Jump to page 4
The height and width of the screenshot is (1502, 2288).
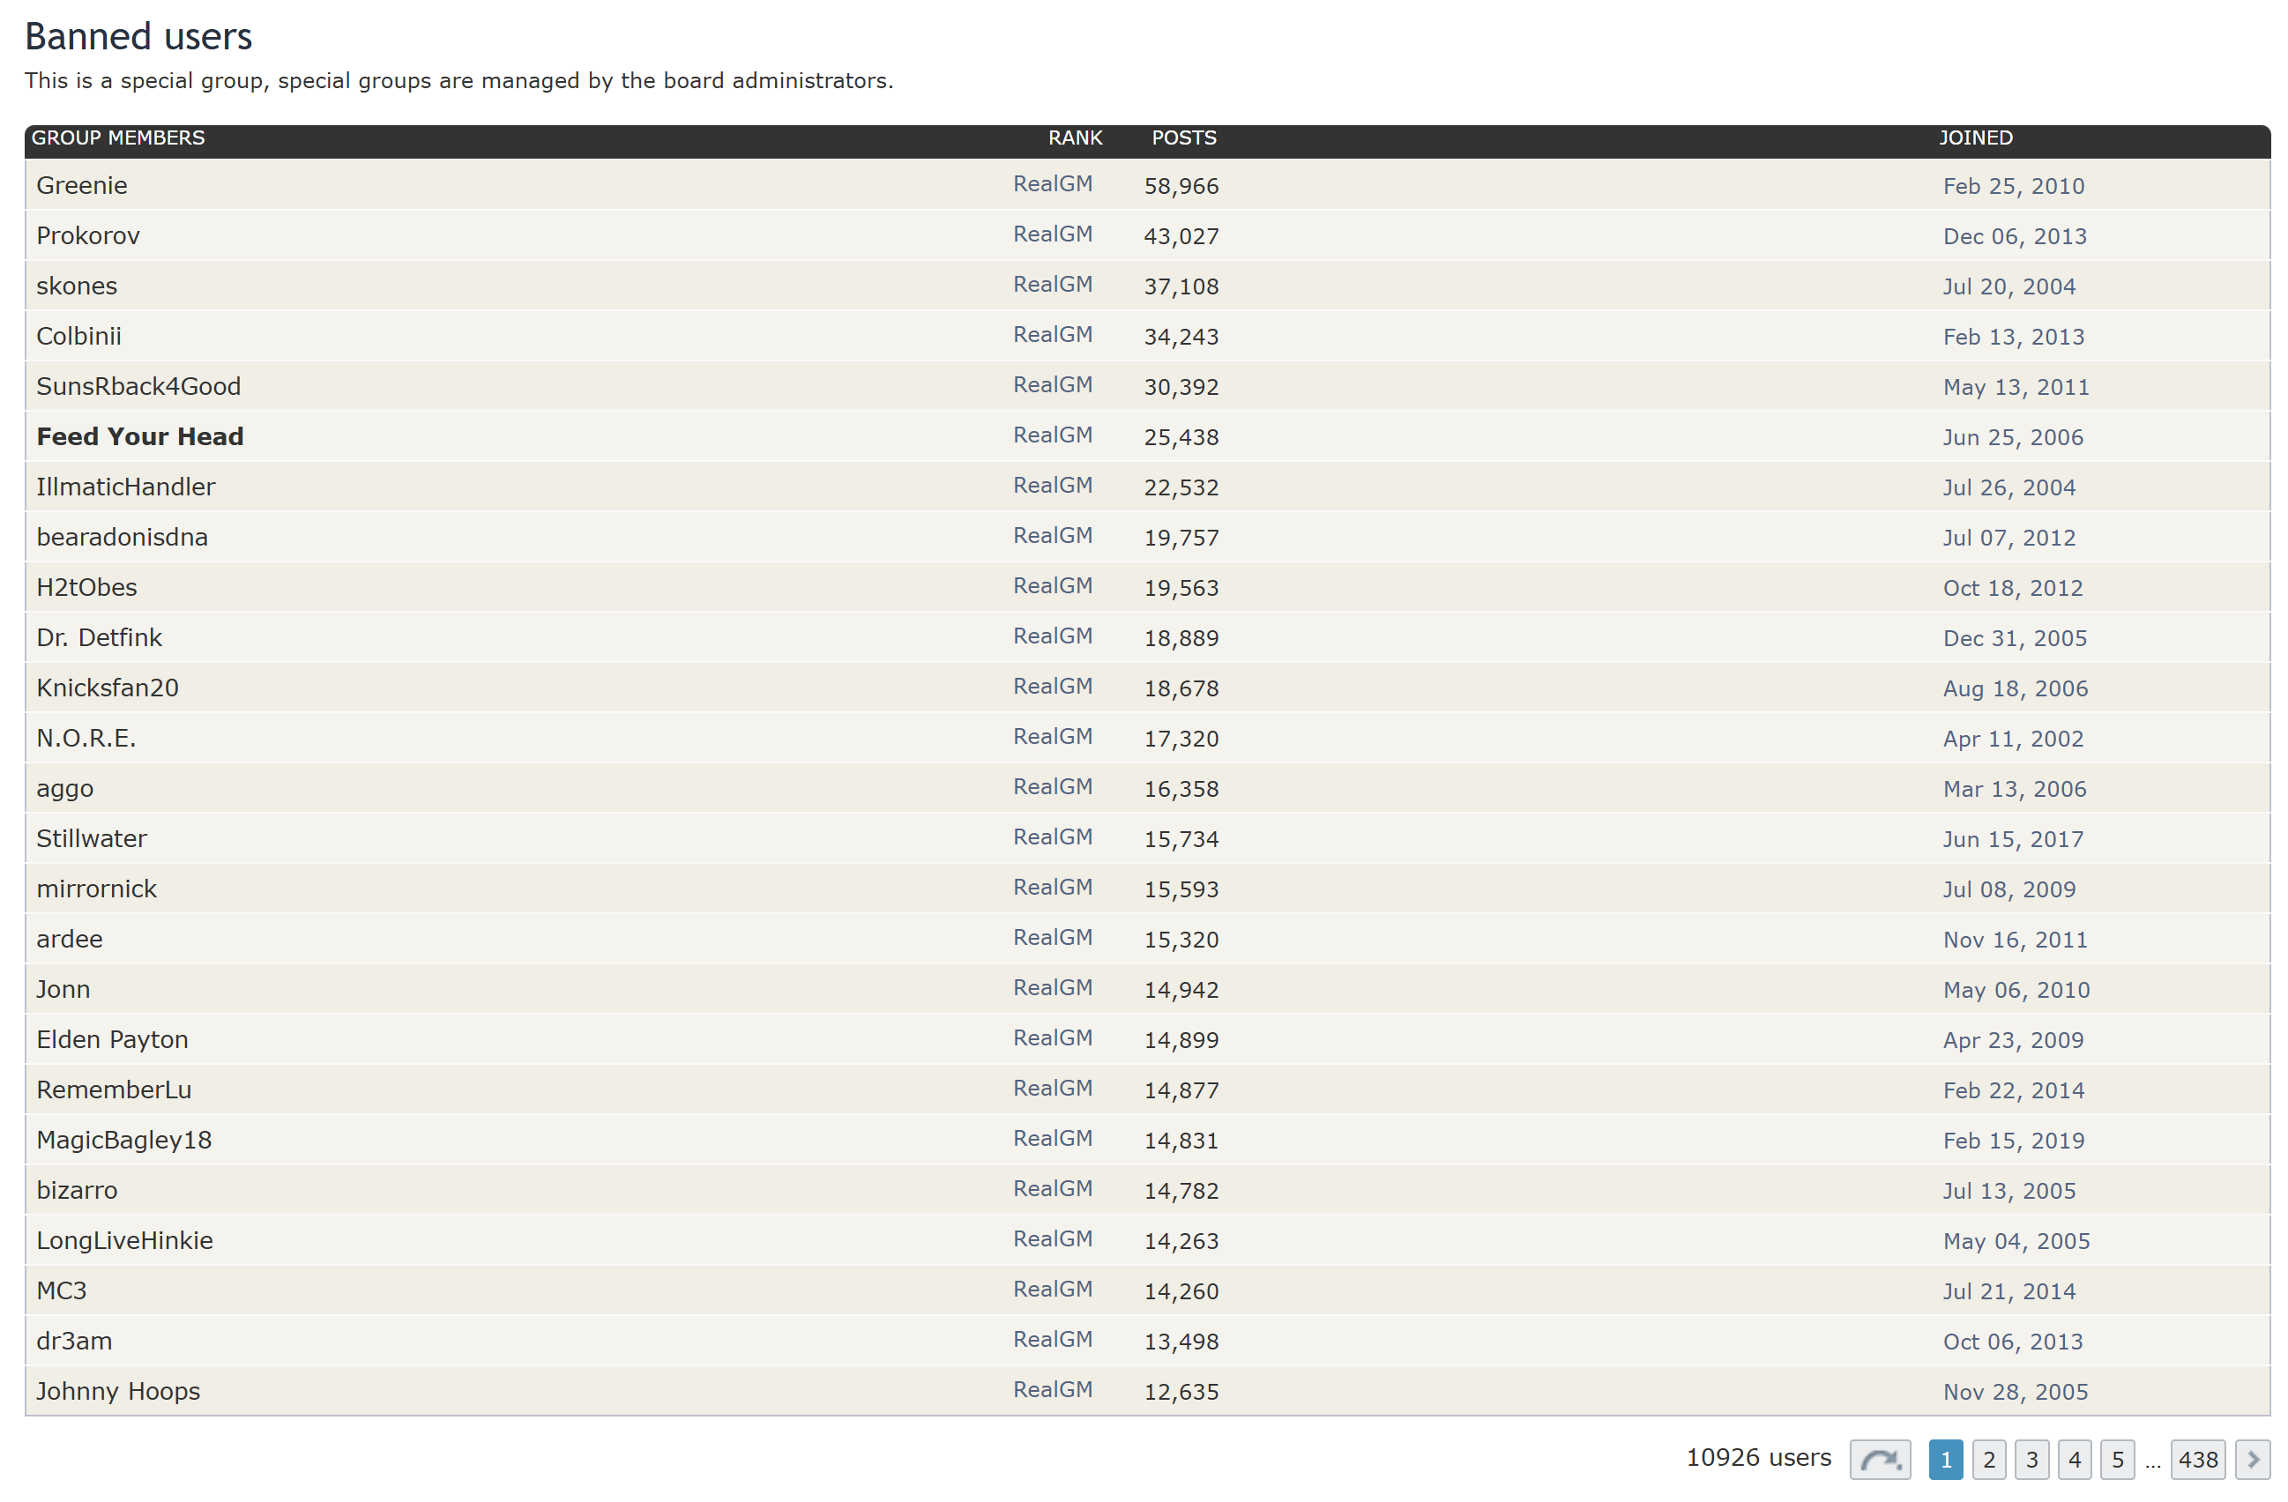click(2074, 1460)
